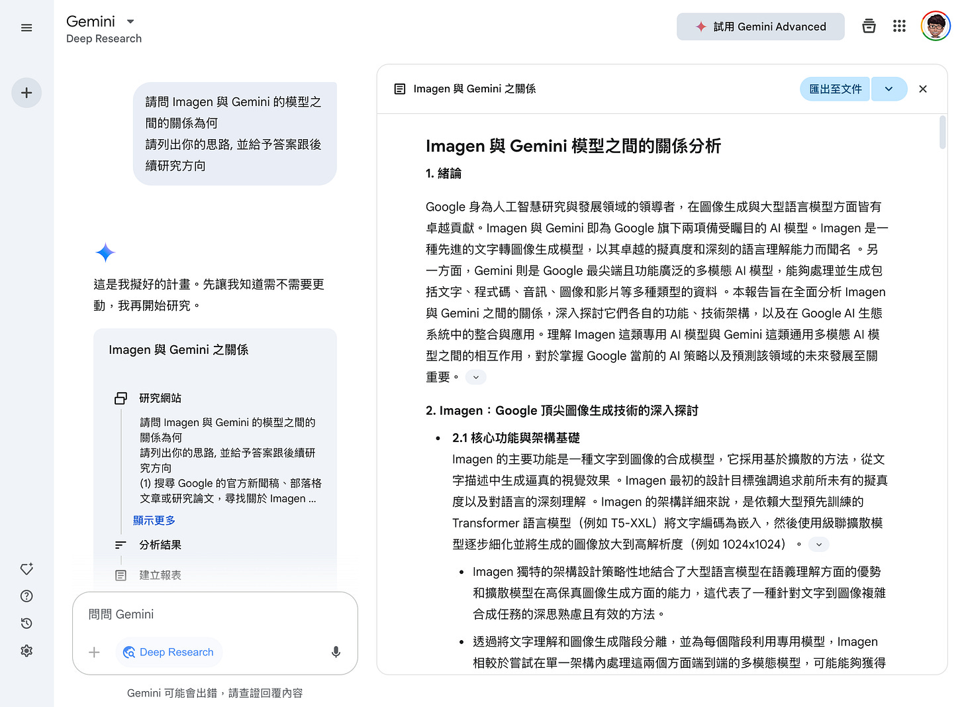Open the Google account avatar

point(936,27)
